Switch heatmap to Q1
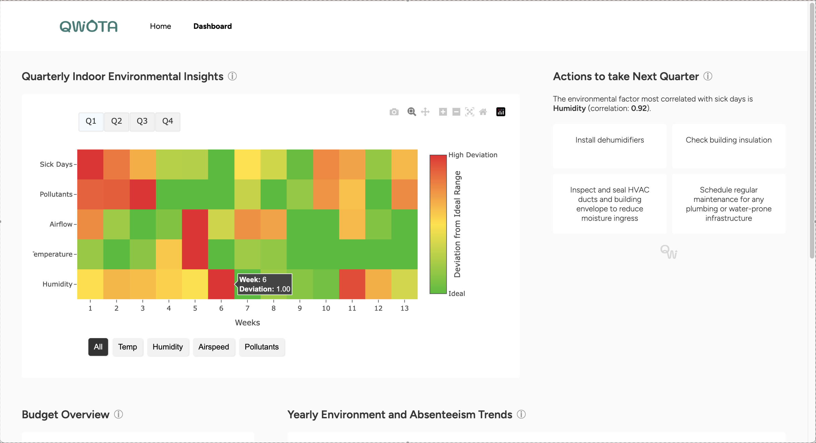 91,121
